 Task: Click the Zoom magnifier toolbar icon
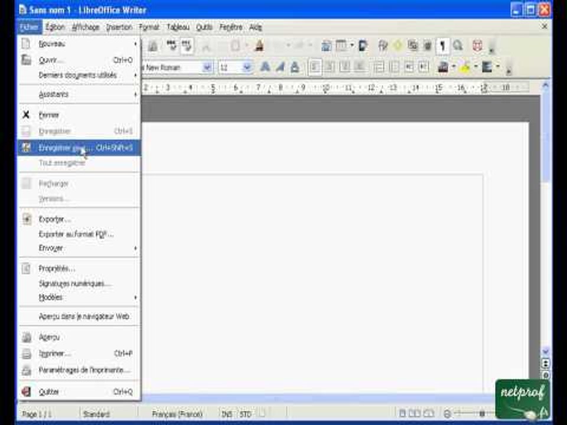458,46
